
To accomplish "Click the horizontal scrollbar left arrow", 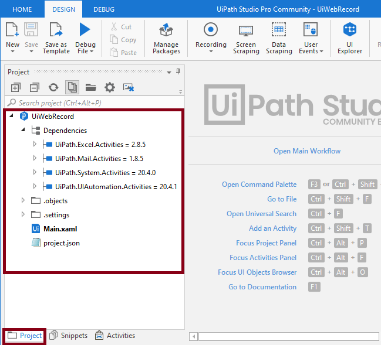I will click(x=193, y=336).
